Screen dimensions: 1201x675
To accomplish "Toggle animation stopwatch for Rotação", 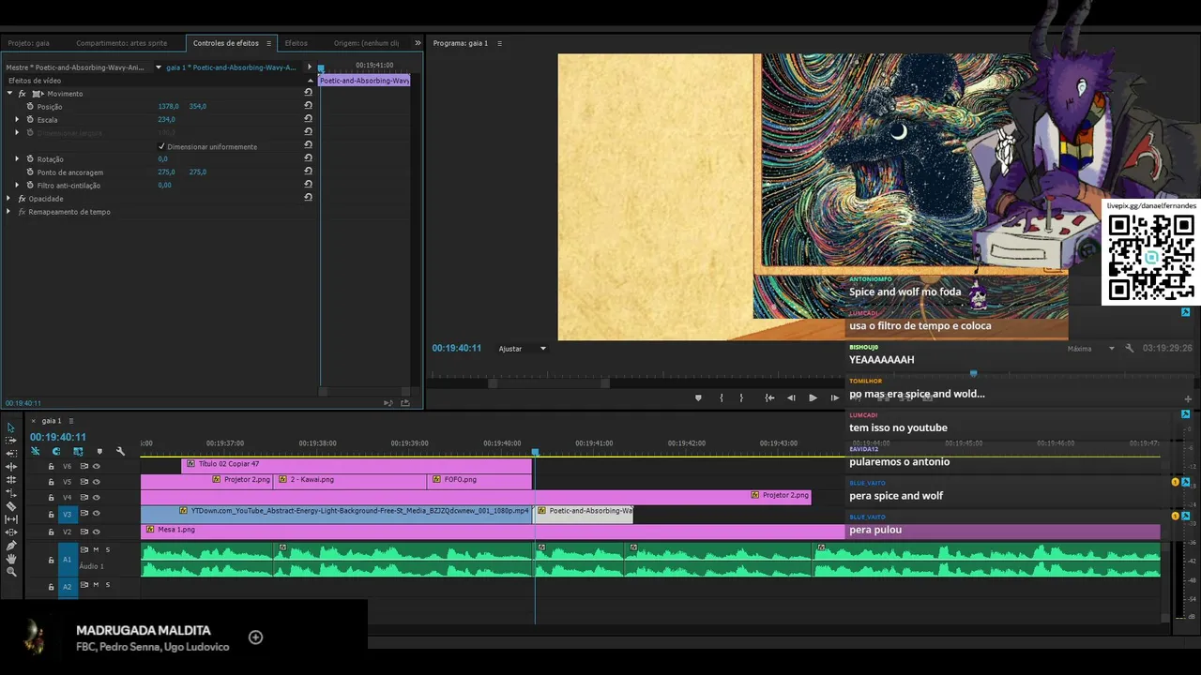I will [30, 159].
